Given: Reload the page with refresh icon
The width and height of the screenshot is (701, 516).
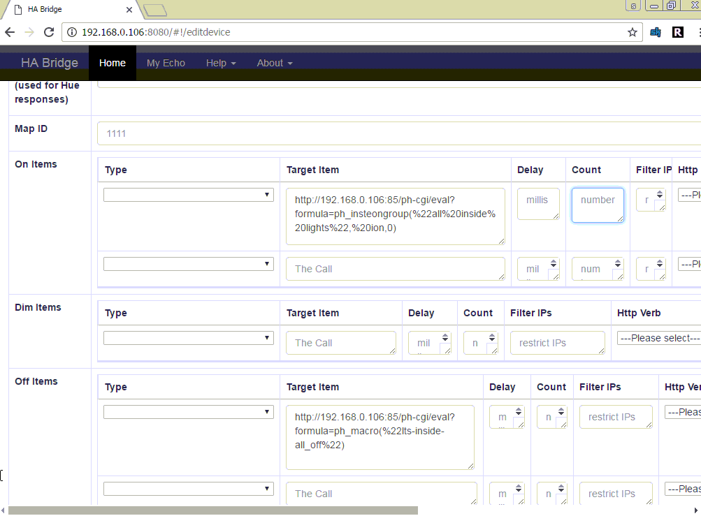Looking at the screenshot, I should [48, 32].
